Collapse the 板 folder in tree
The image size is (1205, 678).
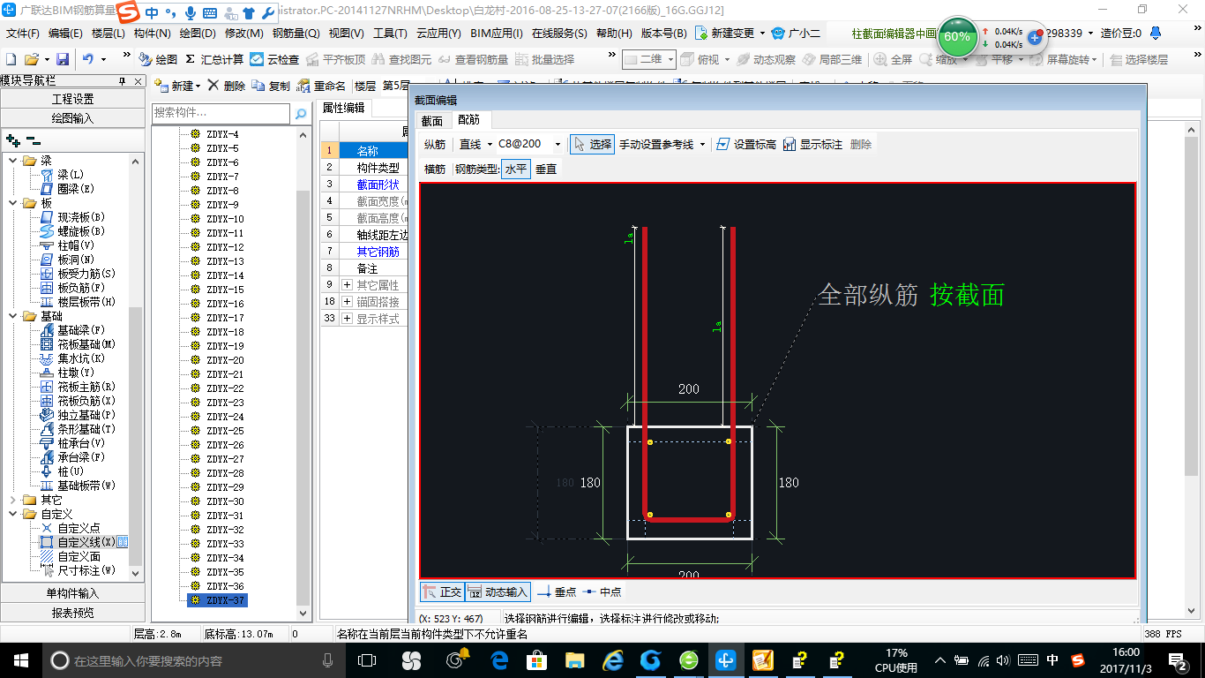tap(12, 203)
